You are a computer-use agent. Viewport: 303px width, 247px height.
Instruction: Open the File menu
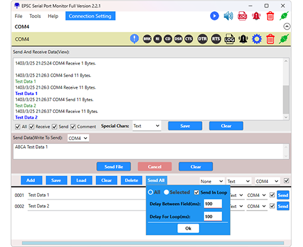[19, 16]
